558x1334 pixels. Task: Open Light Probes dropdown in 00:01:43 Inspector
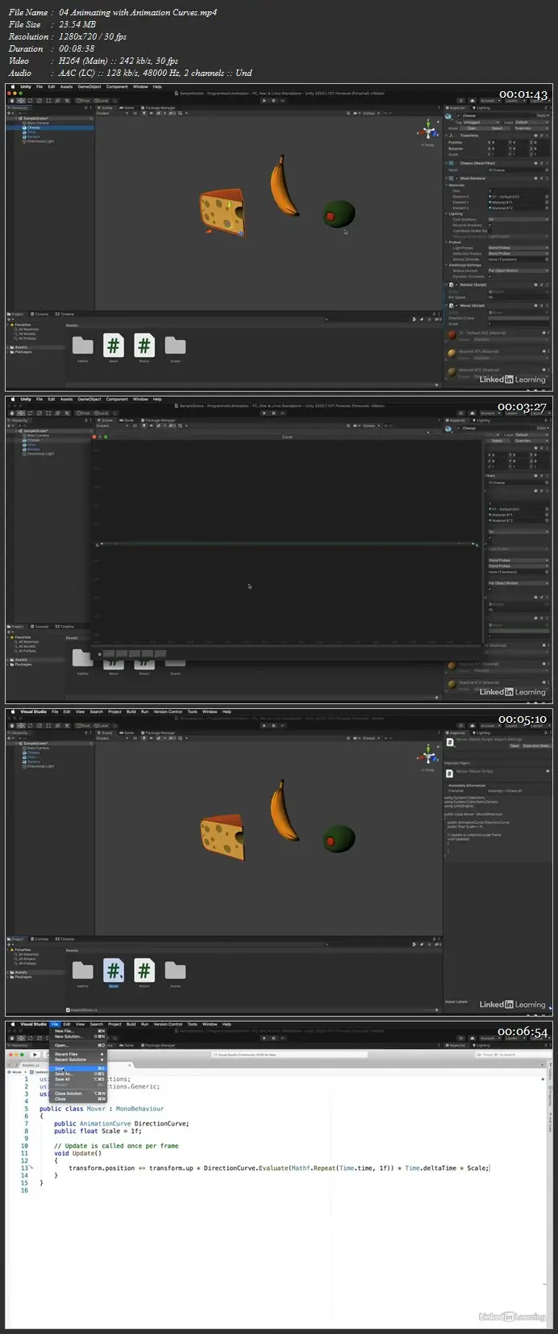(x=518, y=248)
